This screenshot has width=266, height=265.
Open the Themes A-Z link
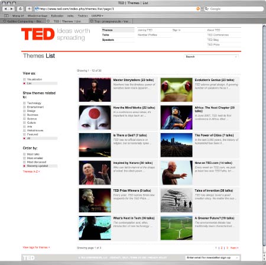(31, 172)
